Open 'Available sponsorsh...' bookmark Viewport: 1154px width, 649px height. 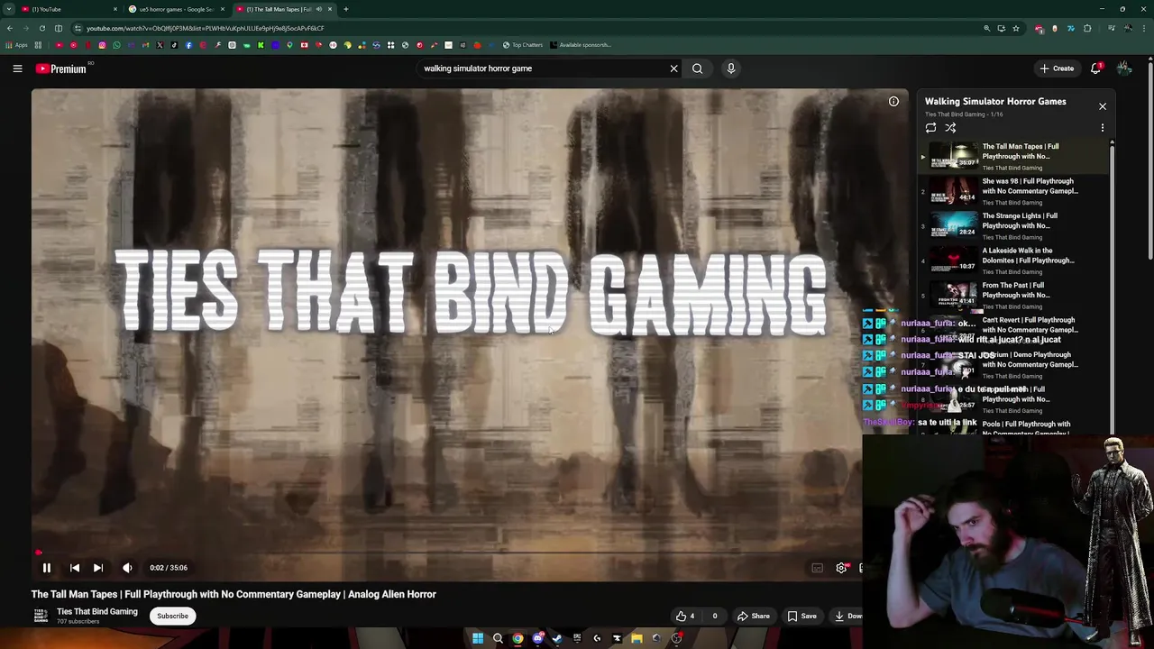580,45
